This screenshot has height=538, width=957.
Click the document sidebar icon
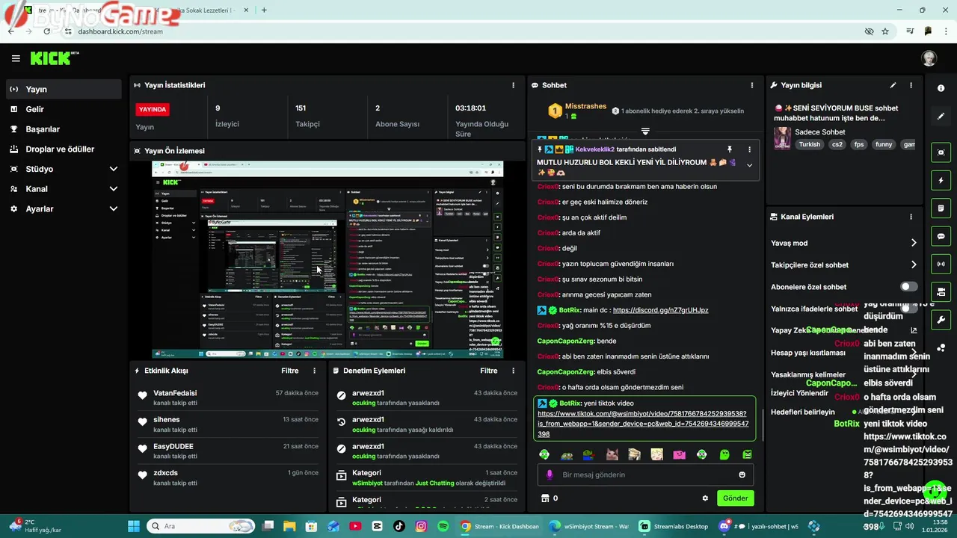pyautogui.click(x=941, y=208)
